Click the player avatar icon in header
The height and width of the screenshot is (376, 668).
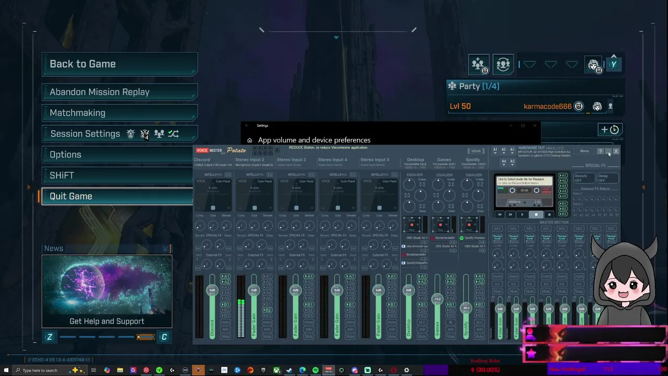(593, 65)
